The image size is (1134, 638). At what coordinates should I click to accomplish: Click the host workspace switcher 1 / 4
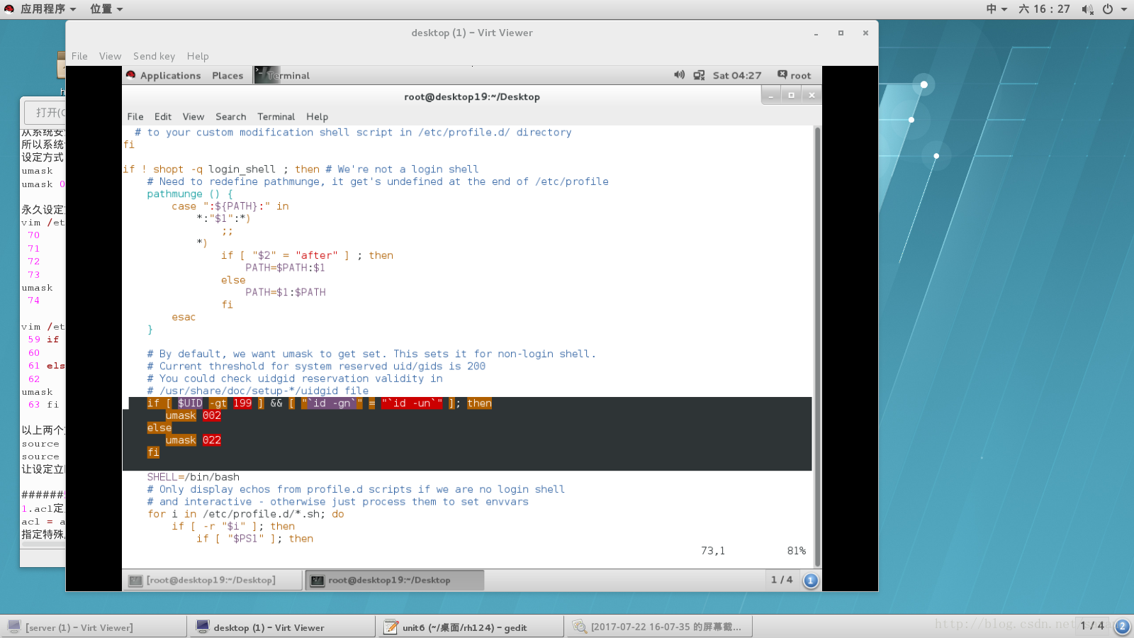pos(1091,626)
